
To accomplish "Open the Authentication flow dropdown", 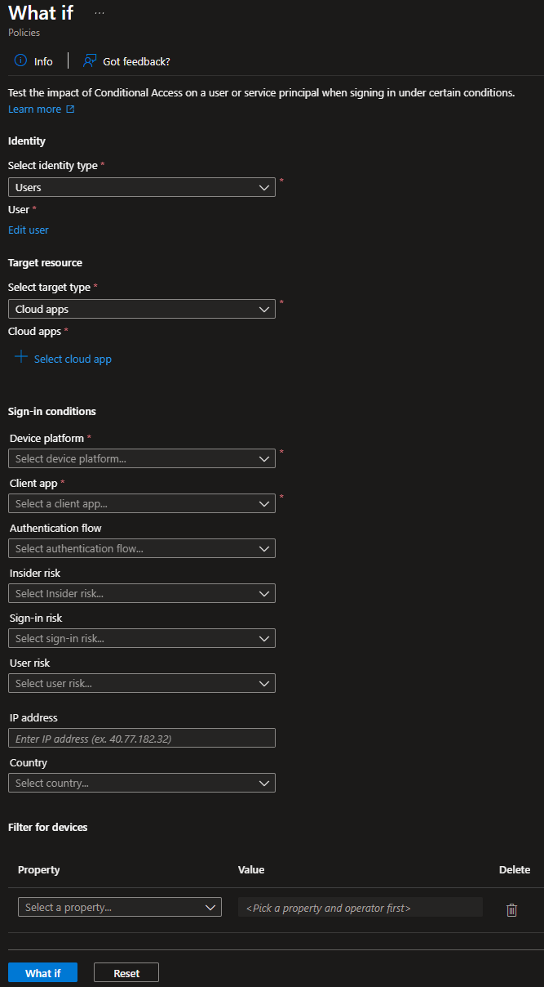I will point(142,548).
